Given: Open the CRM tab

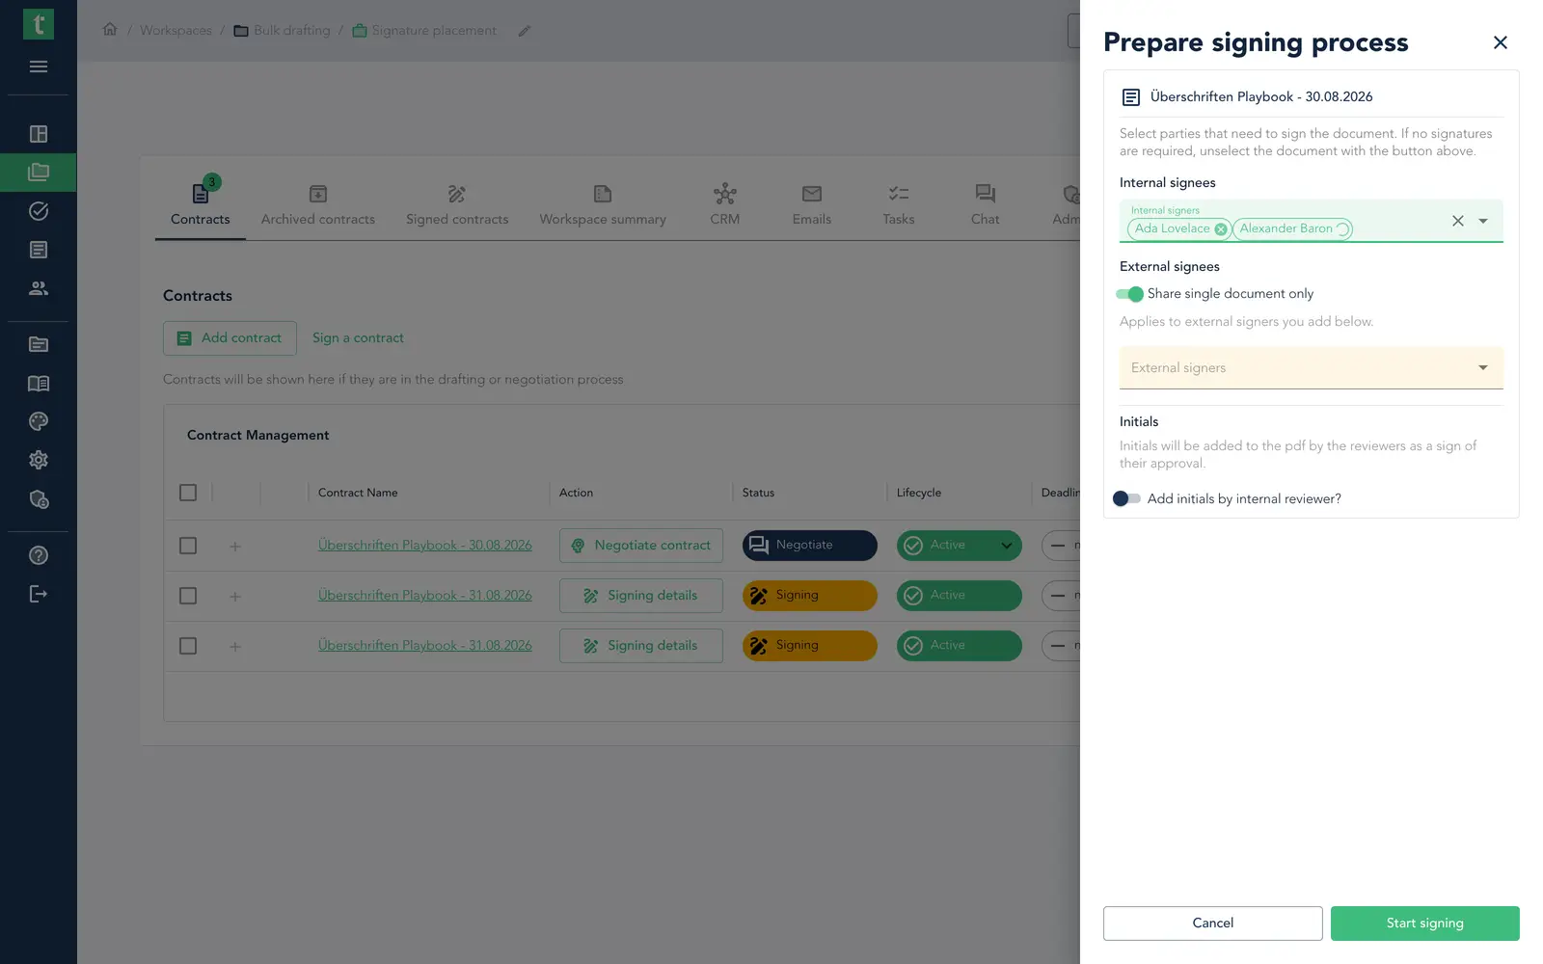Looking at the screenshot, I should pyautogui.click(x=725, y=205).
